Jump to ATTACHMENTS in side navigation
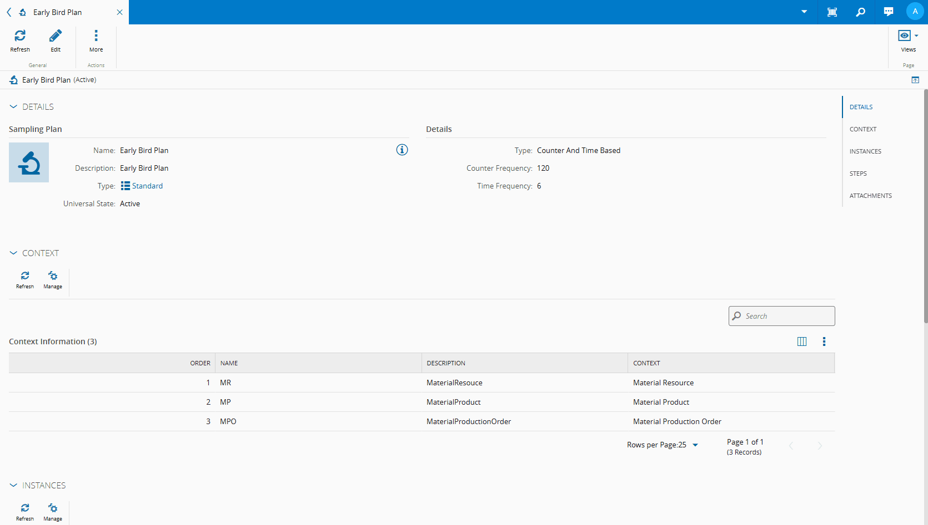The width and height of the screenshot is (928, 525). click(870, 196)
